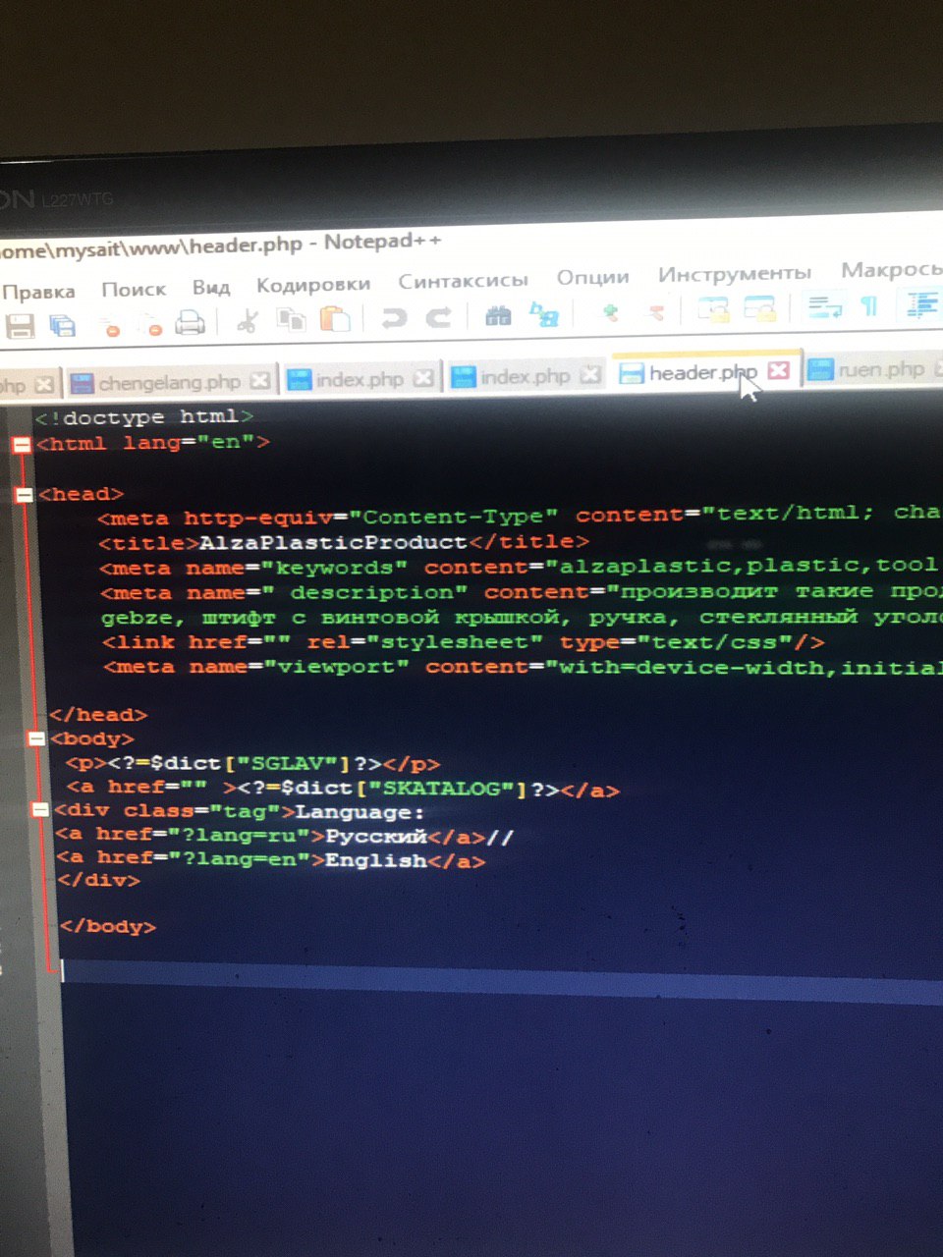Image resolution: width=943 pixels, height=1257 pixels.
Task: Click the Close All toolbar icon
Action: click(x=150, y=325)
